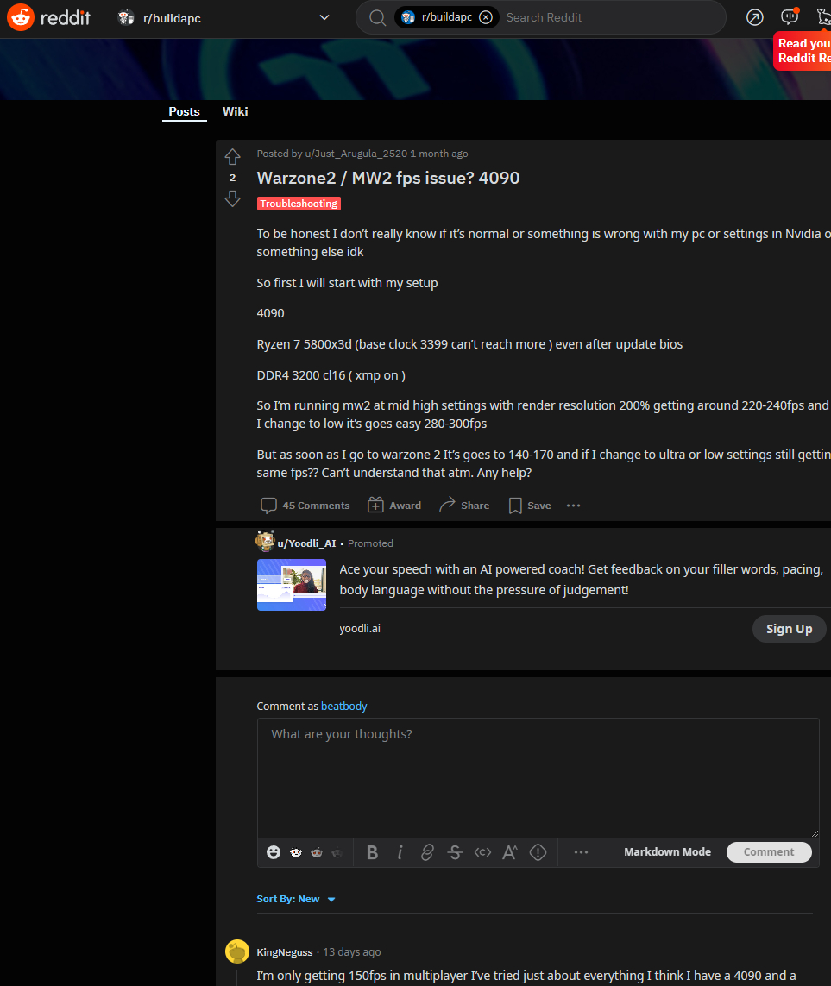Click the search magnifier icon
The image size is (831, 986).
377,17
